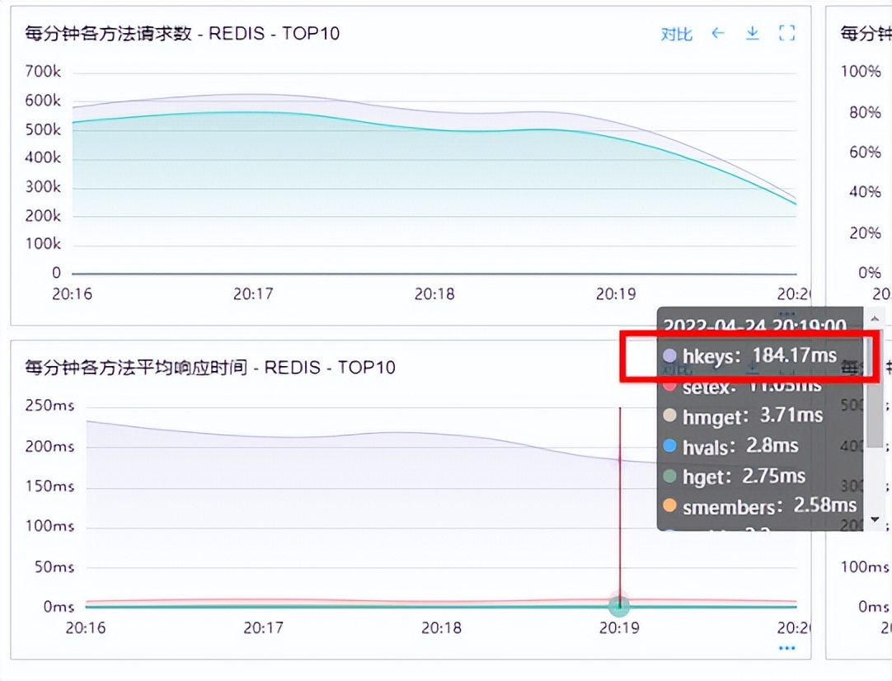Screen dimensions: 892x681
Task: Click the up chevron at the tooltip top
Action: 874,318
